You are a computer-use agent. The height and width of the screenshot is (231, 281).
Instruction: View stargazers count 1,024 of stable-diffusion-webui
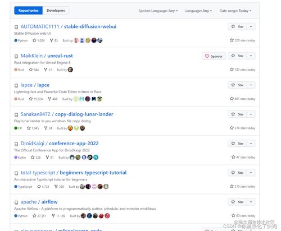coord(39,40)
